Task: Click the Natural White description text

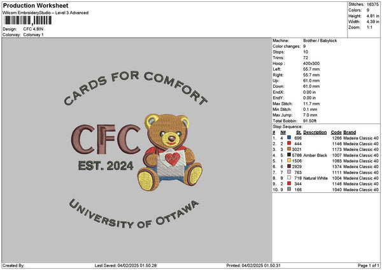Action: pos(316,178)
